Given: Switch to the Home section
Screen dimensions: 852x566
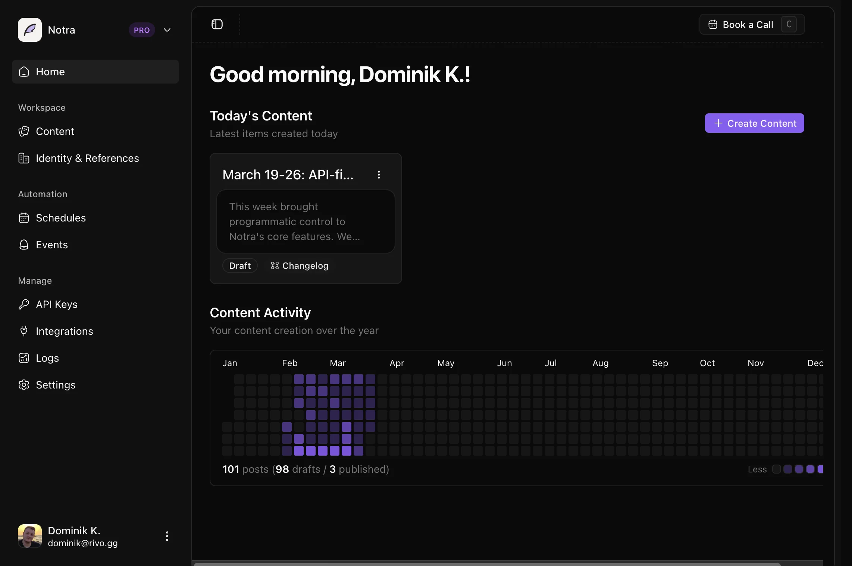Looking at the screenshot, I should pyautogui.click(x=51, y=72).
